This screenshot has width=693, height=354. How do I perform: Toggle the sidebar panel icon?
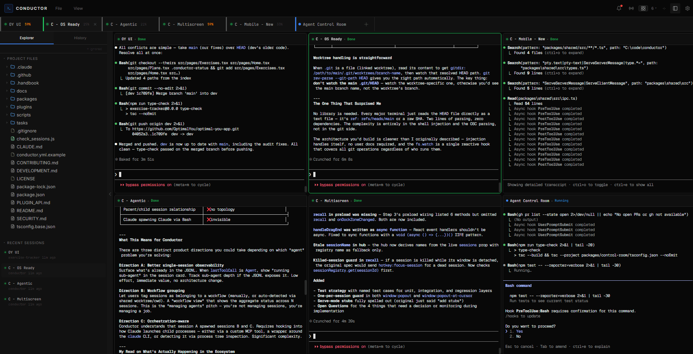pyautogui.click(x=675, y=8)
